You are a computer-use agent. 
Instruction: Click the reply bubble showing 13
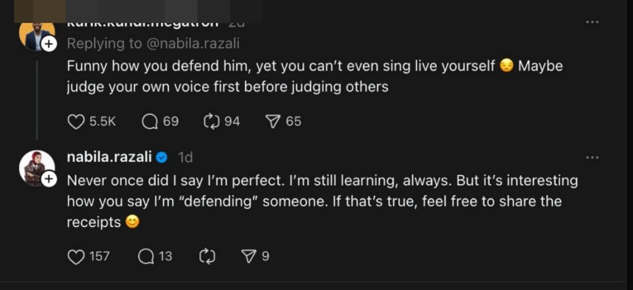146,256
